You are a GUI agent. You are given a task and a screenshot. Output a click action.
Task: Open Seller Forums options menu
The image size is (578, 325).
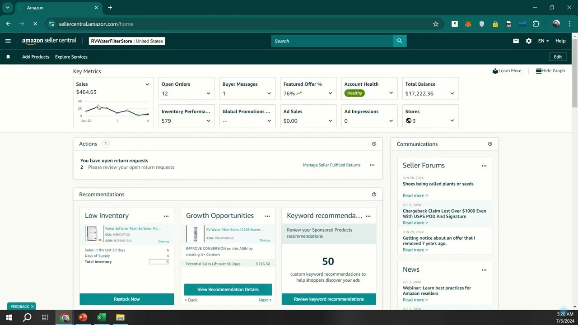484,166
